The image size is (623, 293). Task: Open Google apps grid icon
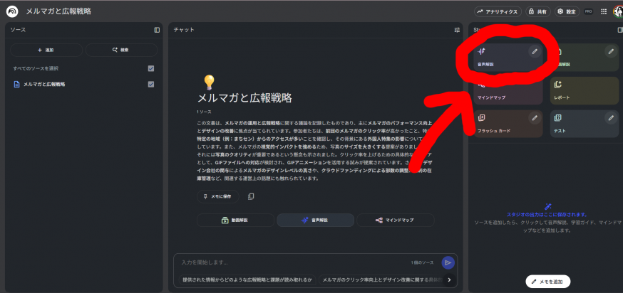604,11
